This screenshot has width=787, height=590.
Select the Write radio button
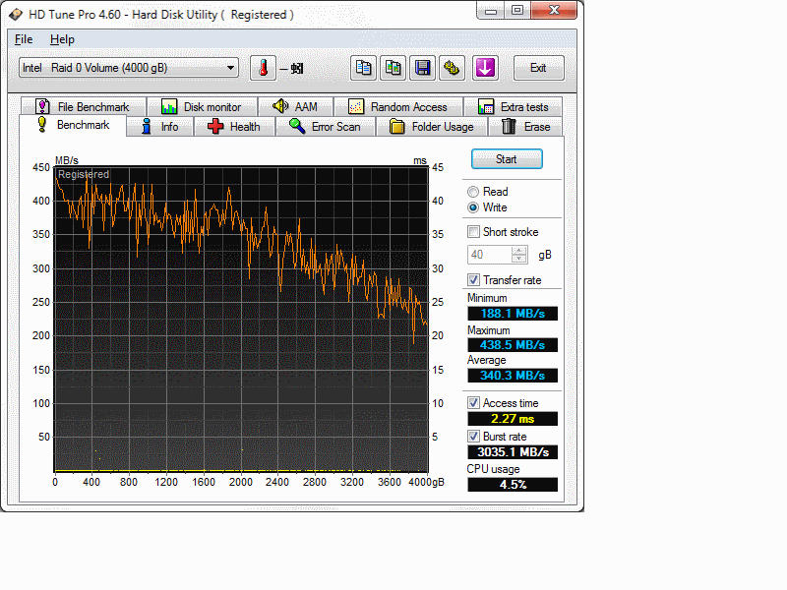[473, 207]
